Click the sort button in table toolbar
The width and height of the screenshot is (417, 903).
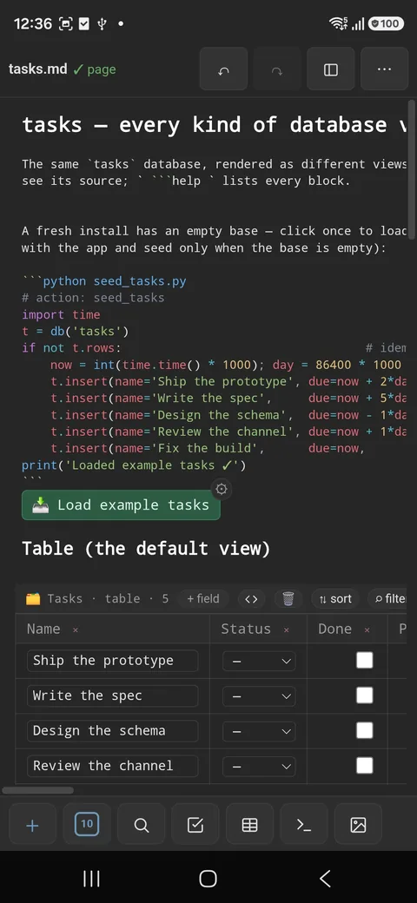[335, 599]
